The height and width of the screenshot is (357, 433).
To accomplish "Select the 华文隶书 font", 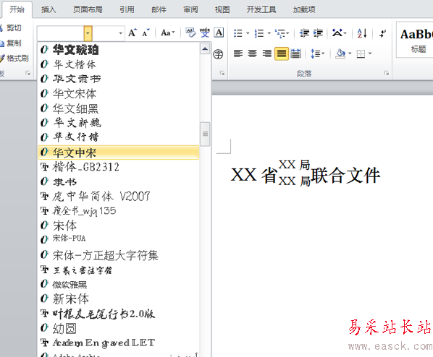I will [119, 79].
